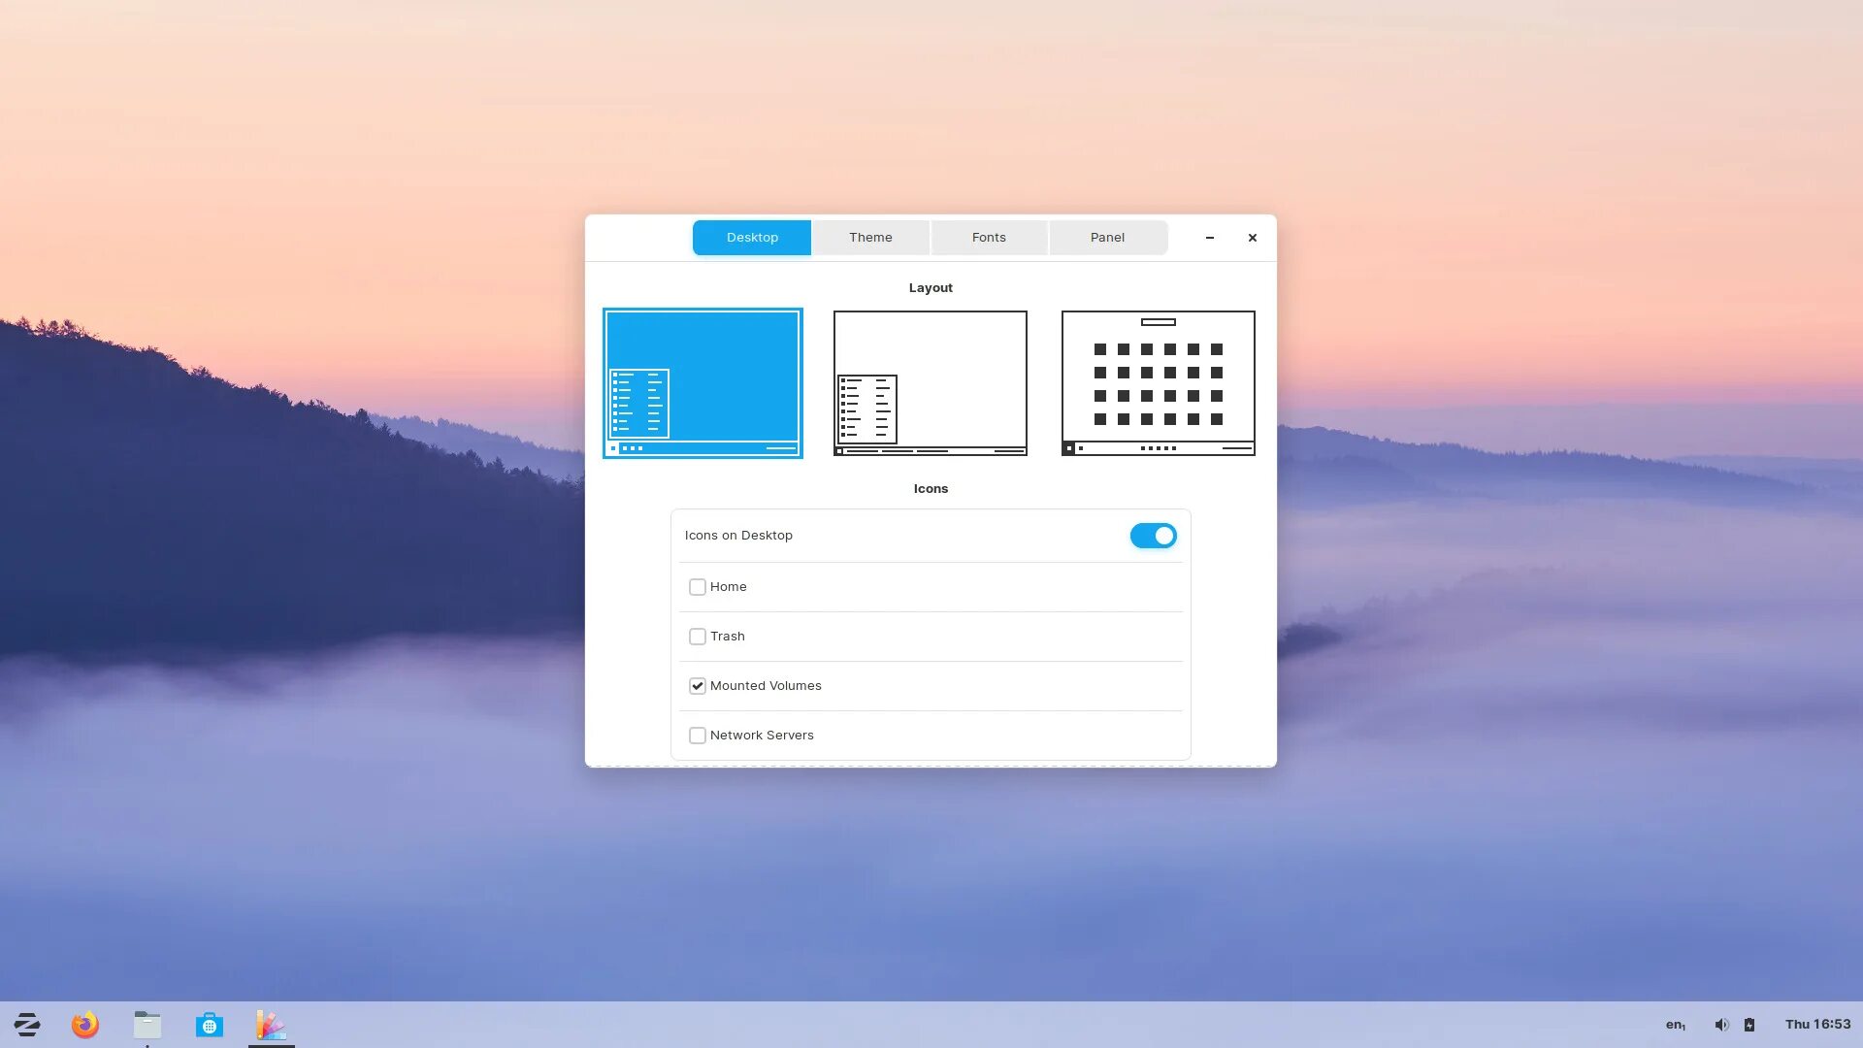The image size is (1863, 1048).
Task: Click Zorin Appearance taskbar icon
Action: (271, 1025)
